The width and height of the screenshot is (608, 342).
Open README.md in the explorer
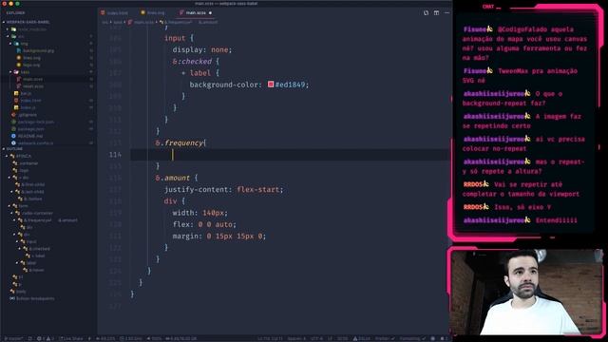click(x=30, y=136)
